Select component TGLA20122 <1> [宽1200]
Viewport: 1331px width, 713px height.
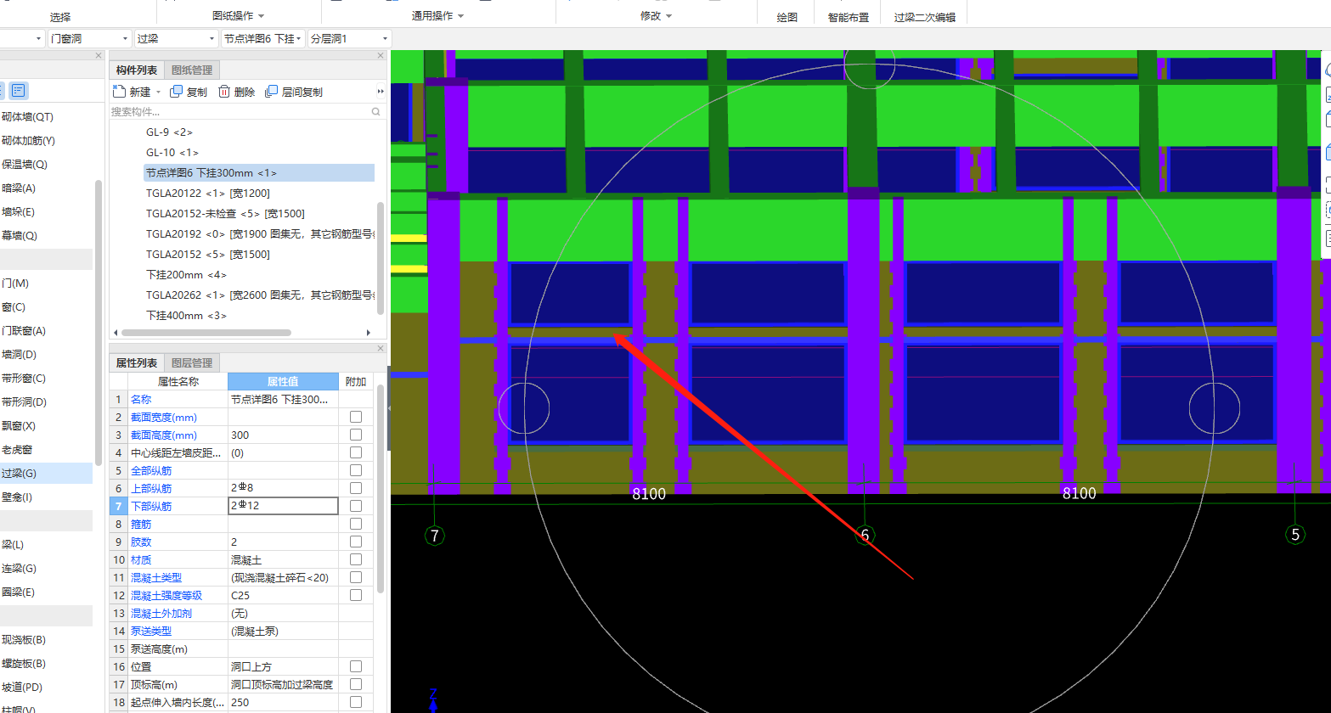coord(208,194)
